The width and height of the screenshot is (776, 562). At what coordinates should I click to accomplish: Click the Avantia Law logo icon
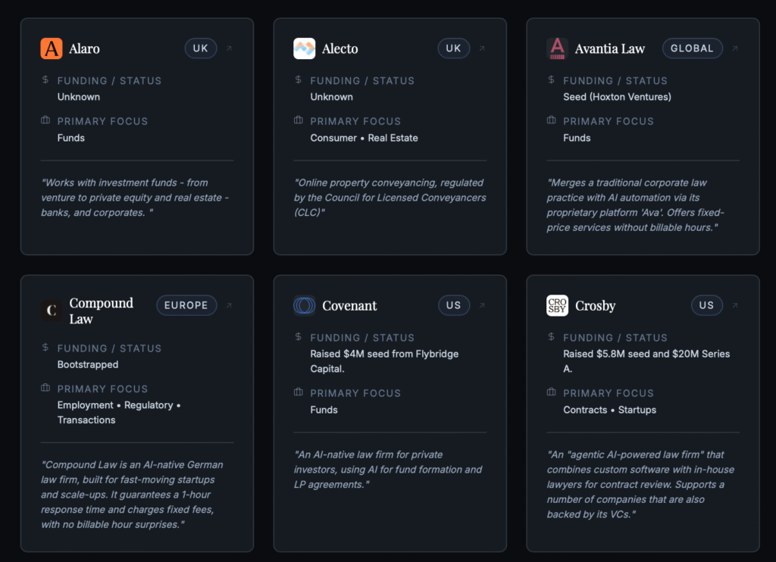[x=557, y=48]
